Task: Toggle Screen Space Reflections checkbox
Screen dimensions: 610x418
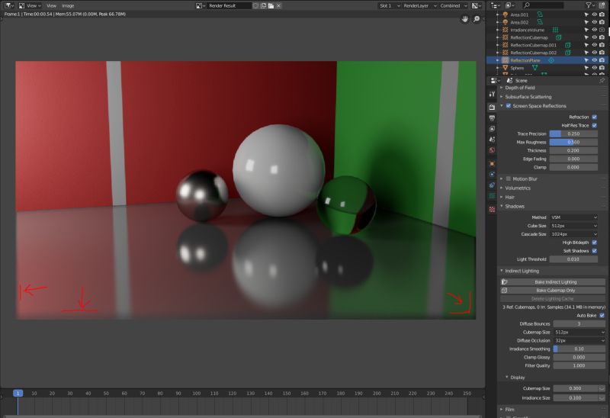Action: coord(509,106)
